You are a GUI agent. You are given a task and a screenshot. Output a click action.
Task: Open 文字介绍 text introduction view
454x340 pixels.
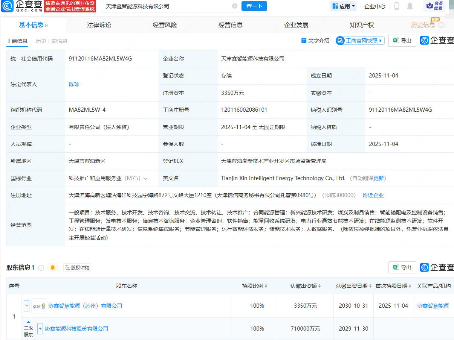pyautogui.click(x=315, y=41)
